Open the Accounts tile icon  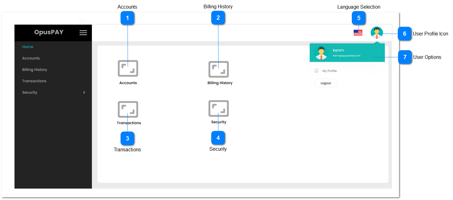(x=128, y=68)
